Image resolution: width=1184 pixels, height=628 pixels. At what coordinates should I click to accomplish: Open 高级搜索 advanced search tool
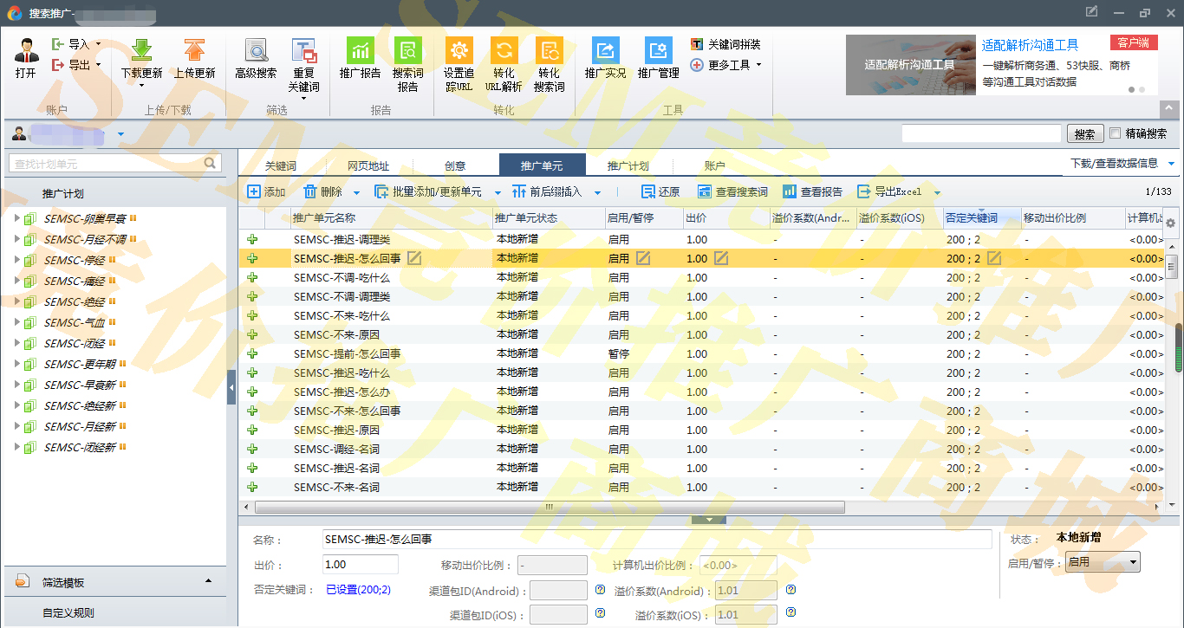click(256, 50)
